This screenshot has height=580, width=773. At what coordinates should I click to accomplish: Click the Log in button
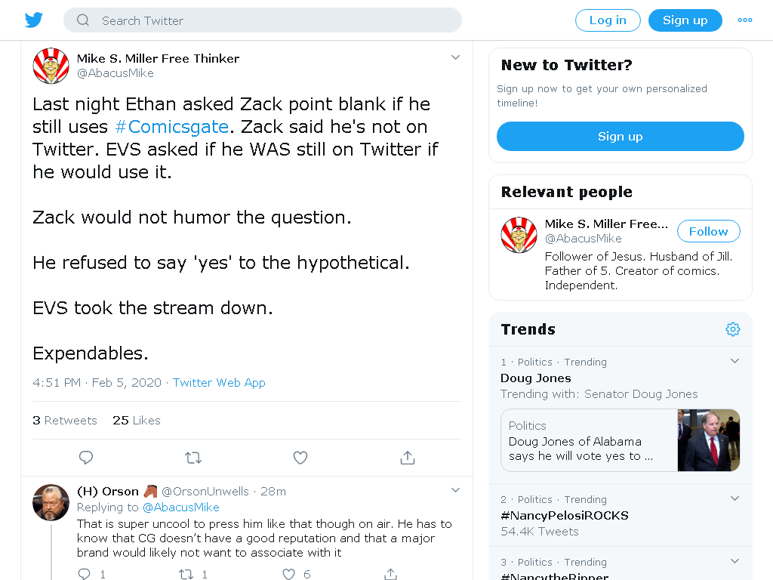pyautogui.click(x=608, y=20)
